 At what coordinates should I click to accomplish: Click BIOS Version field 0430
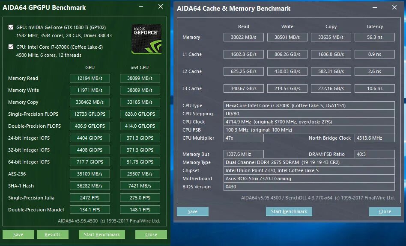pos(309,187)
